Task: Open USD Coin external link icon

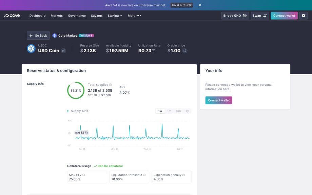Action: 63,51
